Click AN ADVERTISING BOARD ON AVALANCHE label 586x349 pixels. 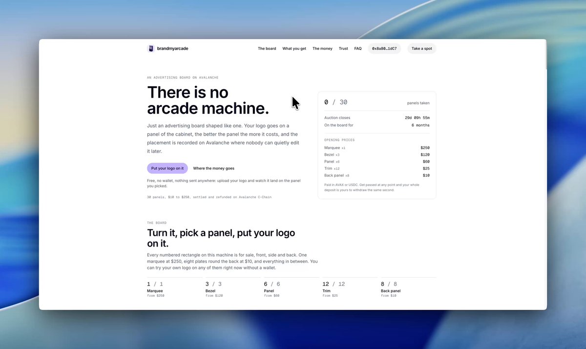[x=183, y=78]
